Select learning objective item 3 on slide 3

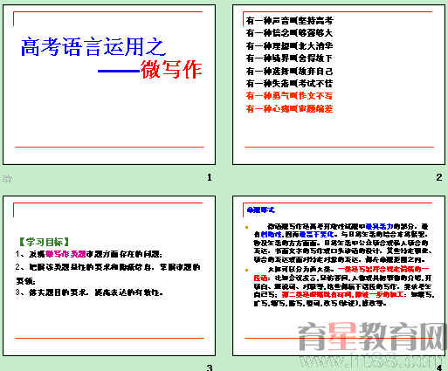point(89,292)
